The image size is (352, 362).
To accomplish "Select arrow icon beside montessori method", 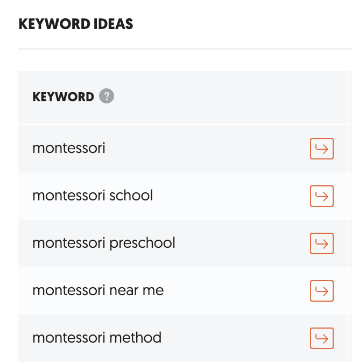I will pos(322,338).
